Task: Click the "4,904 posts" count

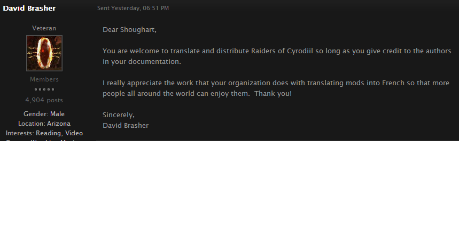Action: [x=44, y=100]
